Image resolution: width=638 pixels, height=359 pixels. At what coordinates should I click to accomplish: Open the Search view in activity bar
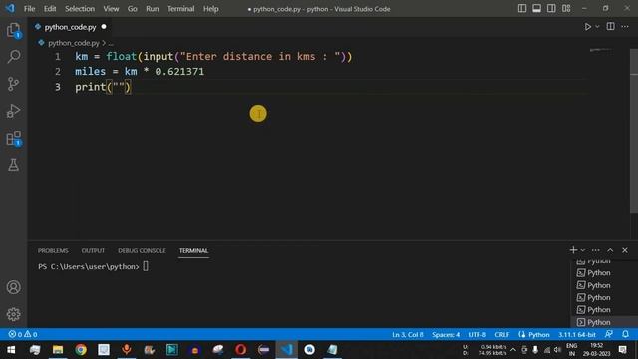point(13,57)
